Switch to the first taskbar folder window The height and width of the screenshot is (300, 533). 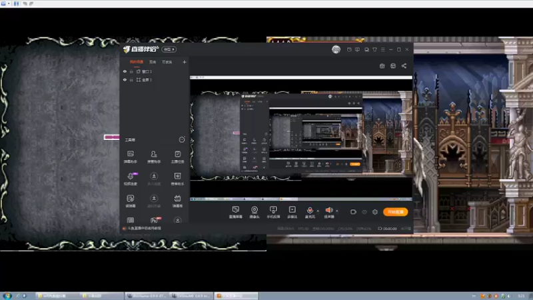coord(57,296)
